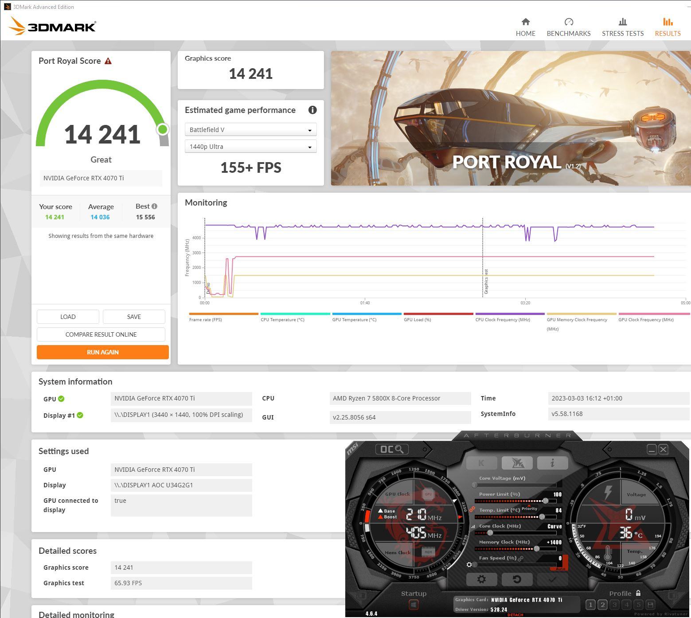Select the RESULTS tab
This screenshot has height=618, width=691.
click(x=668, y=27)
